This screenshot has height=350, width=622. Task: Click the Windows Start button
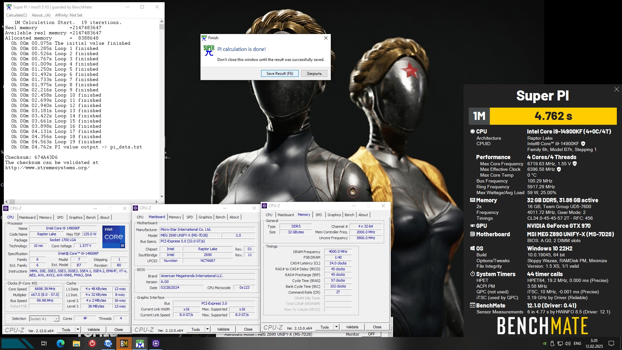point(18,344)
